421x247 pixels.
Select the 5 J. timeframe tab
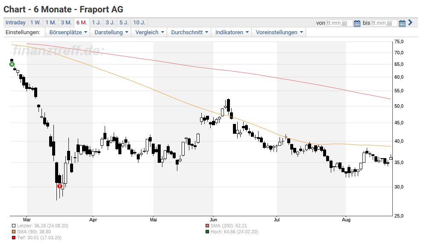point(124,23)
